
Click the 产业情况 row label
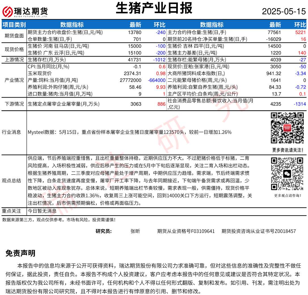14,80
